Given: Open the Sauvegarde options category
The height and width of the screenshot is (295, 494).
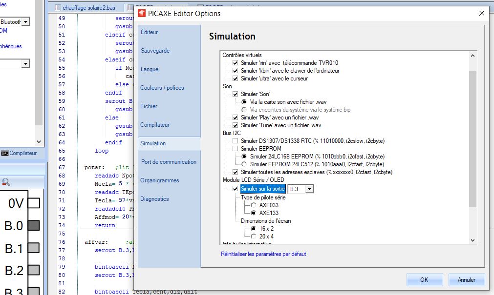Looking at the screenshot, I should pos(155,51).
